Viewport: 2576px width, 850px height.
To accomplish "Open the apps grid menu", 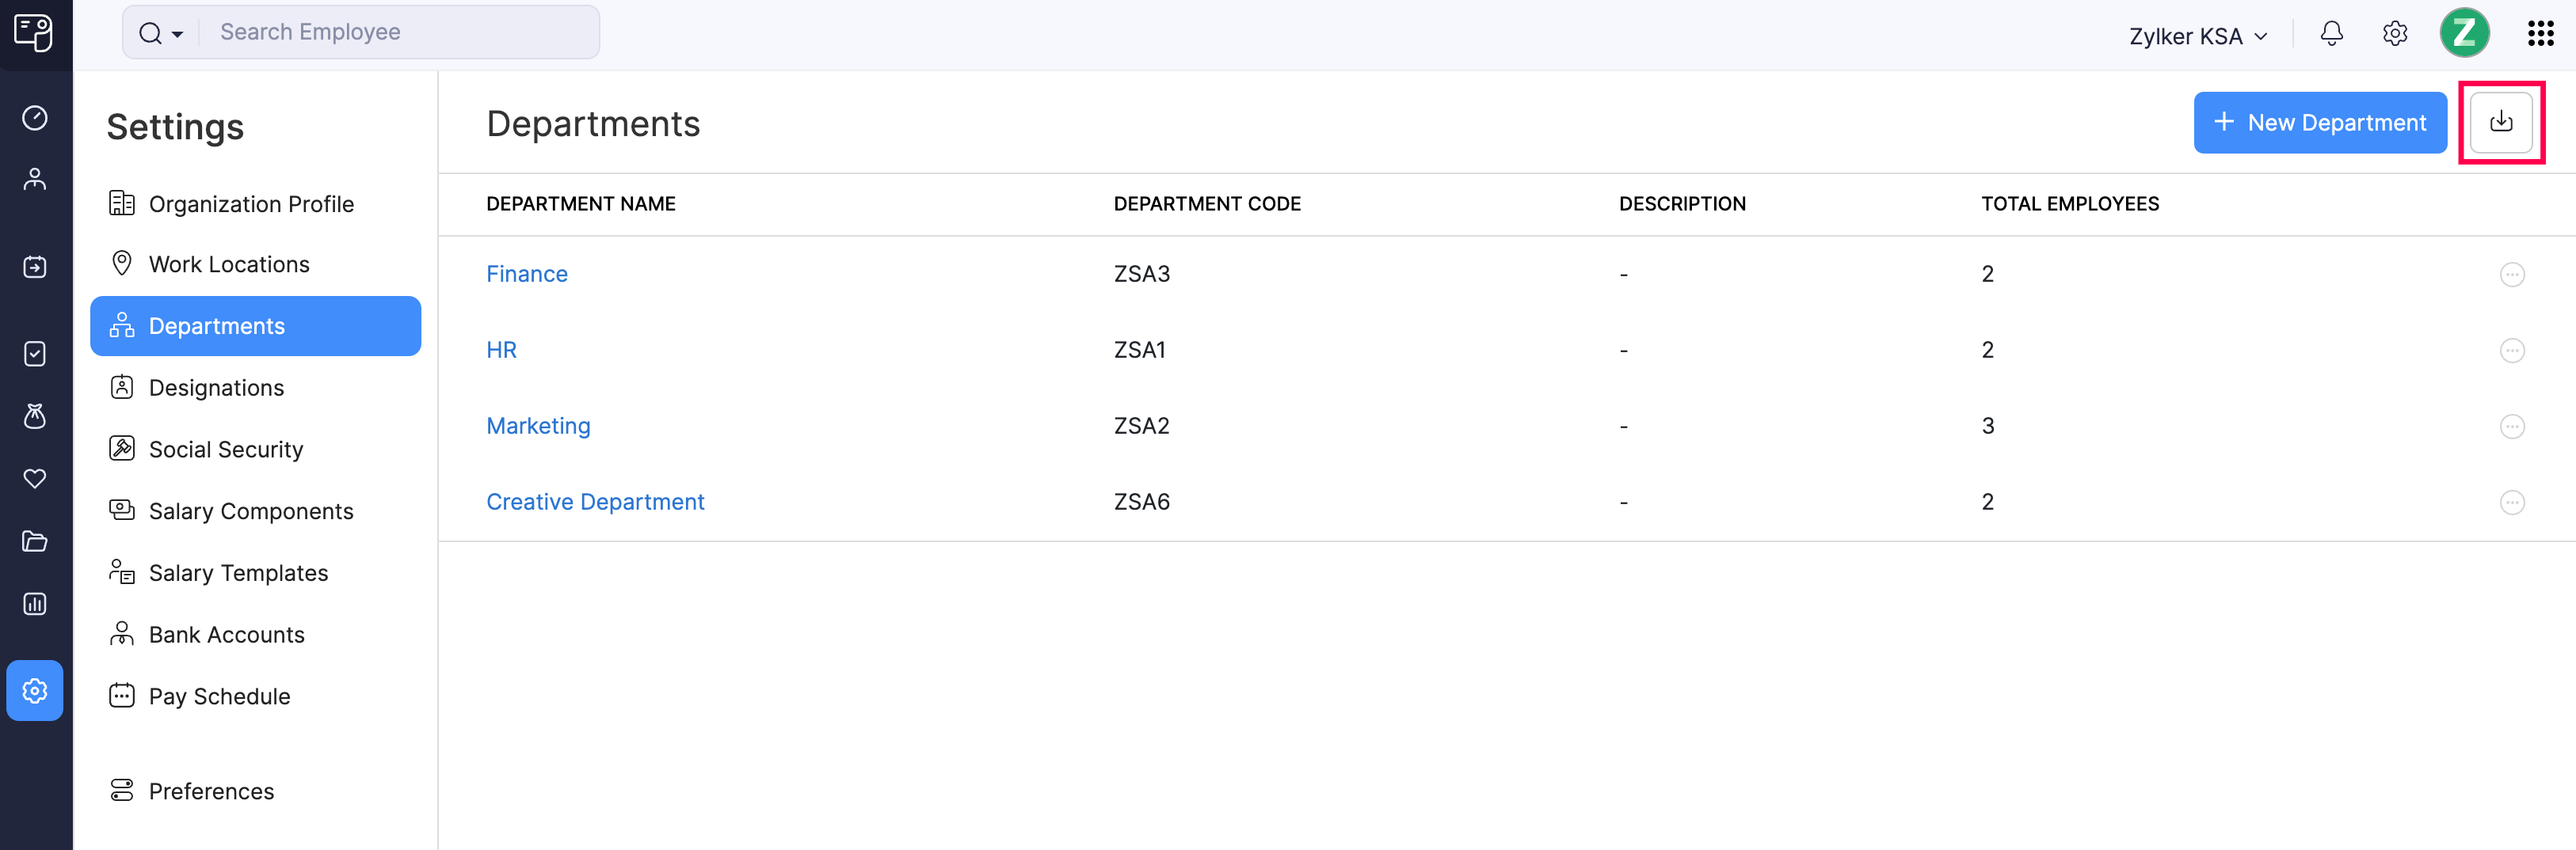I will click(2541, 33).
